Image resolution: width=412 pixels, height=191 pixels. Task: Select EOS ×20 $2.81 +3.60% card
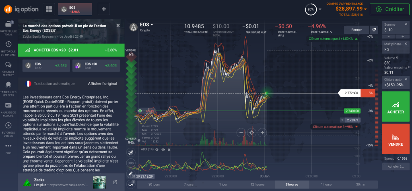(x=96, y=65)
